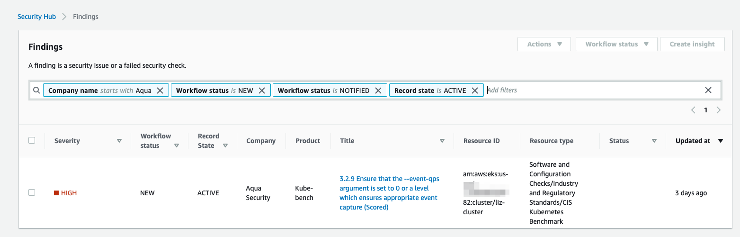The height and width of the screenshot is (237, 740).
Task: Remove the Company name Aqua filter
Action: [160, 91]
